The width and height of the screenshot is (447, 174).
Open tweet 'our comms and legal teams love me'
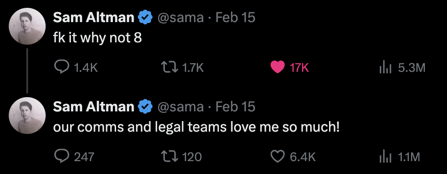[x=196, y=127]
